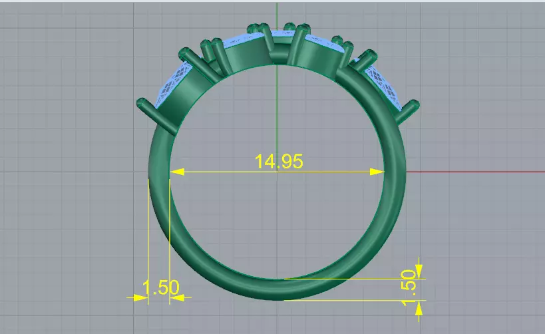Click the blue gemstone on the ring's right side
Viewport: 545px width, 334px height.
click(384, 85)
